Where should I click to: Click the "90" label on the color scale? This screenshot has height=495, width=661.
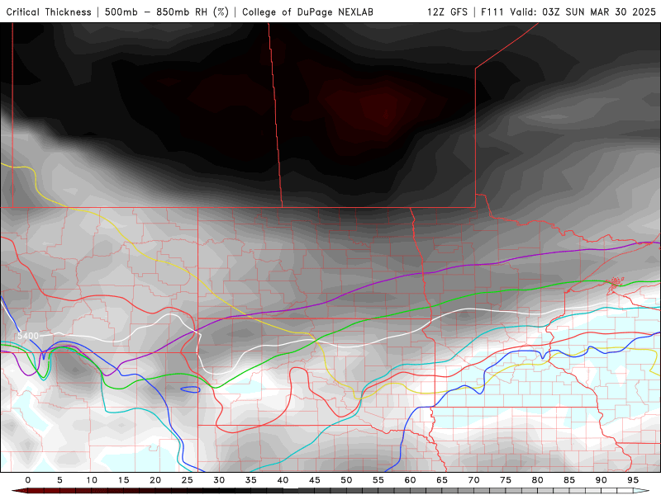[602, 480]
